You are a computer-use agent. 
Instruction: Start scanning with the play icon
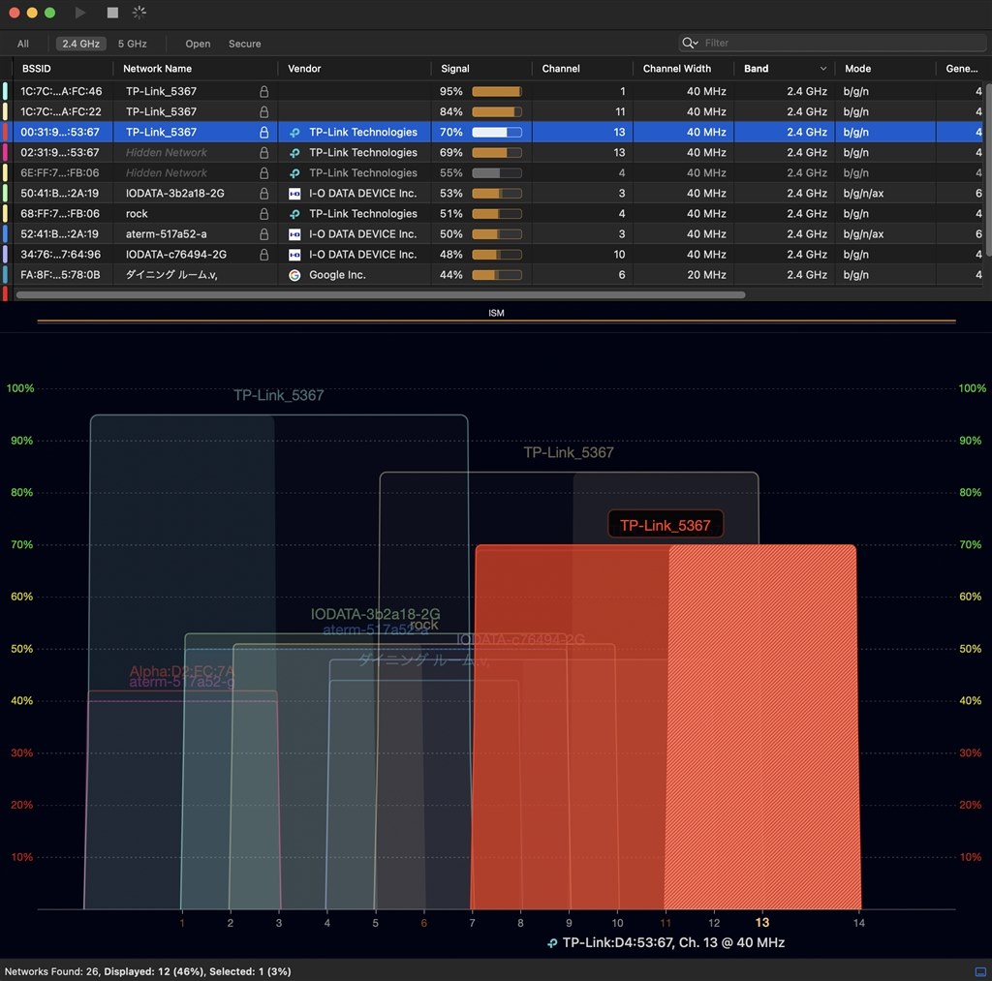tap(79, 13)
